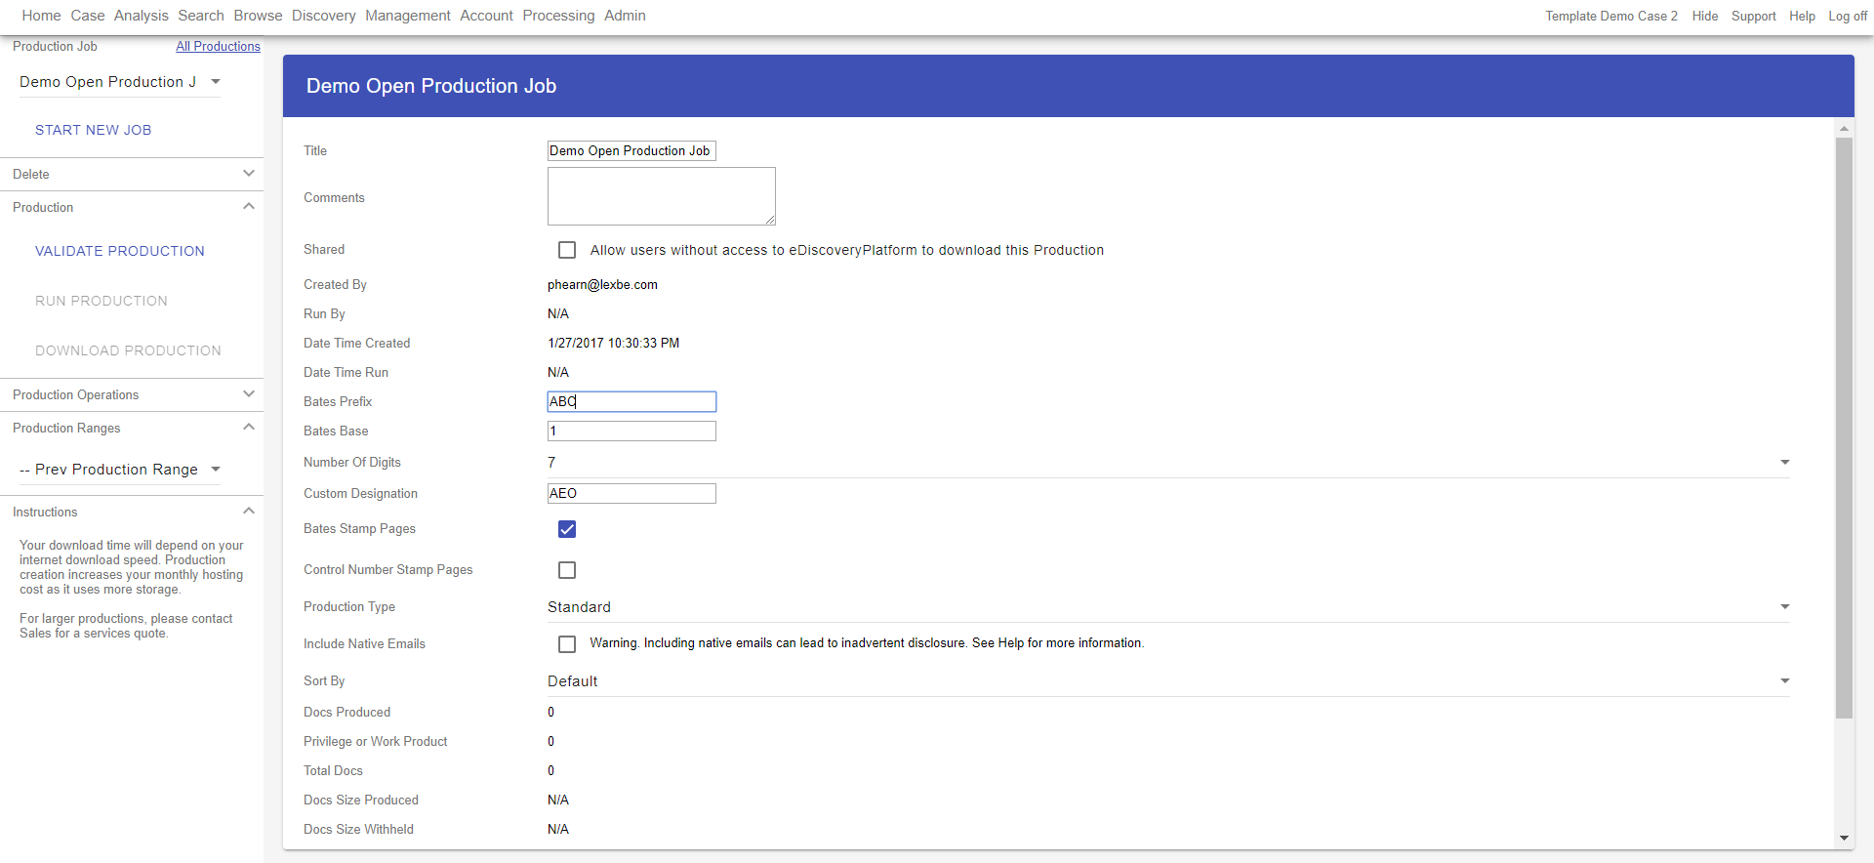Image resolution: width=1874 pixels, height=863 pixels.
Task: Click the Bates Prefix field
Action: pos(631,401)
